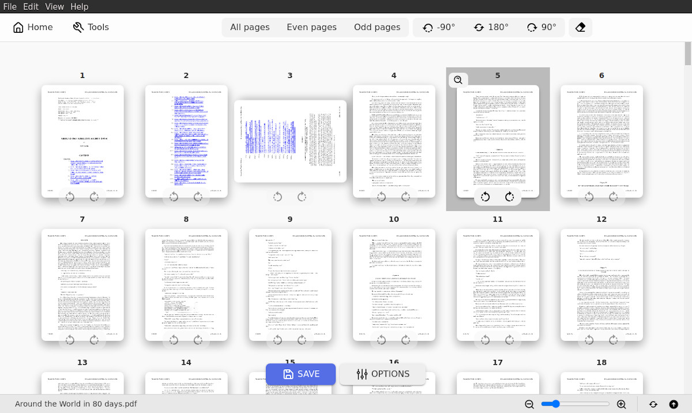Rotate page 1 counterclockwise with its arrow icon

coord(70,197)
